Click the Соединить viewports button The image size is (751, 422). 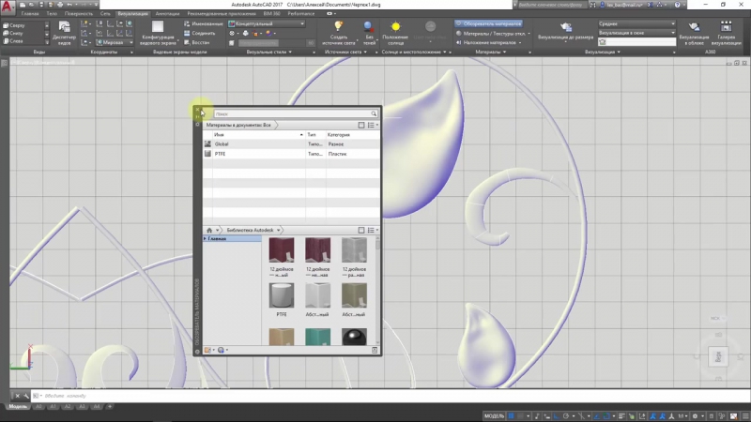pyautogui.click(x=199, y=33)
